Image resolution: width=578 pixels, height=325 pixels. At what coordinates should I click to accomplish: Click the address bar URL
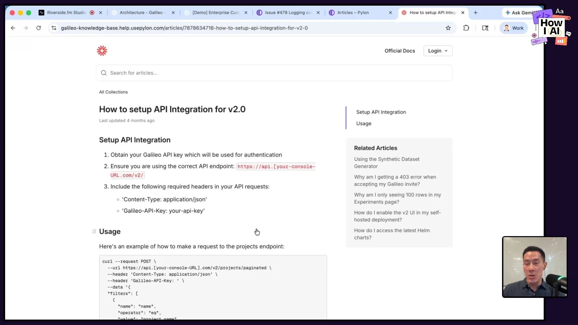click(184, 28)
